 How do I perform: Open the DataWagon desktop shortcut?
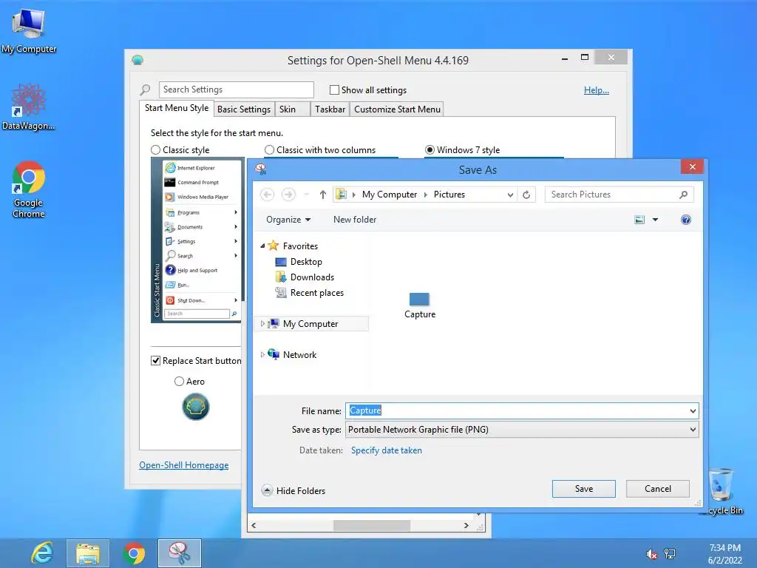click(x=29, y=106)
